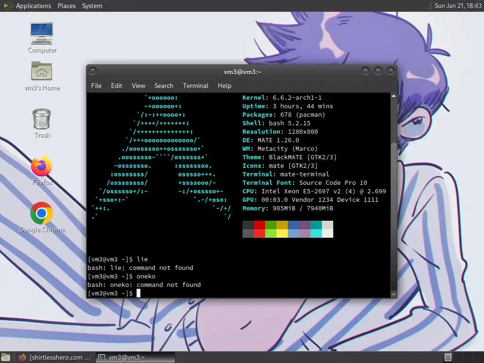
Task: Open the Terminal menu in menubar
Action: 195,86
